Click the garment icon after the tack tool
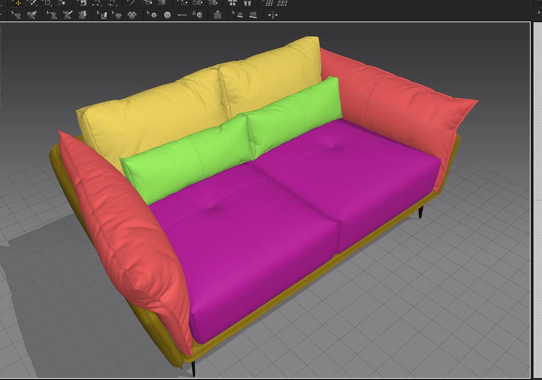Viewport: 542px width, 380px height. coord(161,3)
